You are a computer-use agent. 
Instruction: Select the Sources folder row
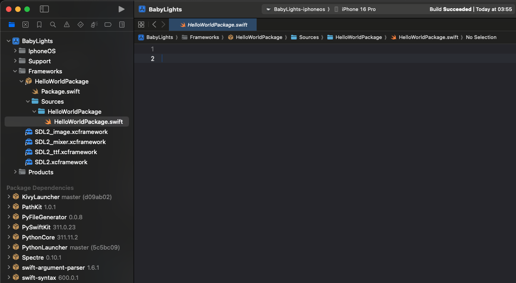click(x=67, y=101)
